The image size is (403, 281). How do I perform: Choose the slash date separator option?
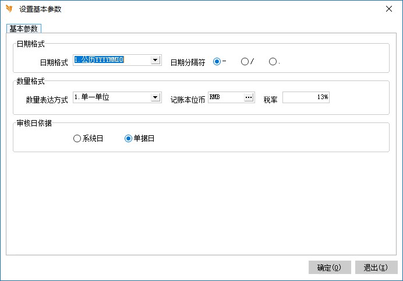click(x=245, y=61)
